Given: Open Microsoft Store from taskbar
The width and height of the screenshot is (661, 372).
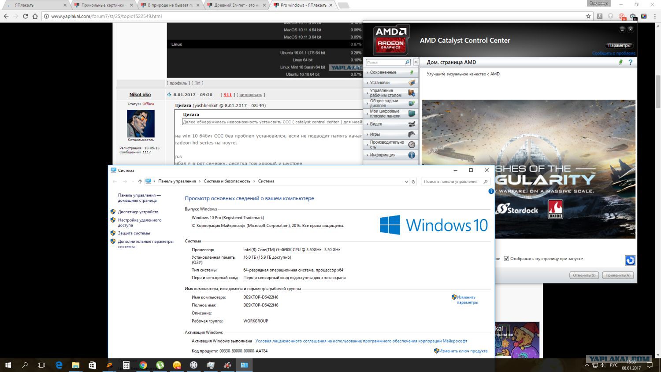Looking at the screenshot, I should tap(92, 365).
